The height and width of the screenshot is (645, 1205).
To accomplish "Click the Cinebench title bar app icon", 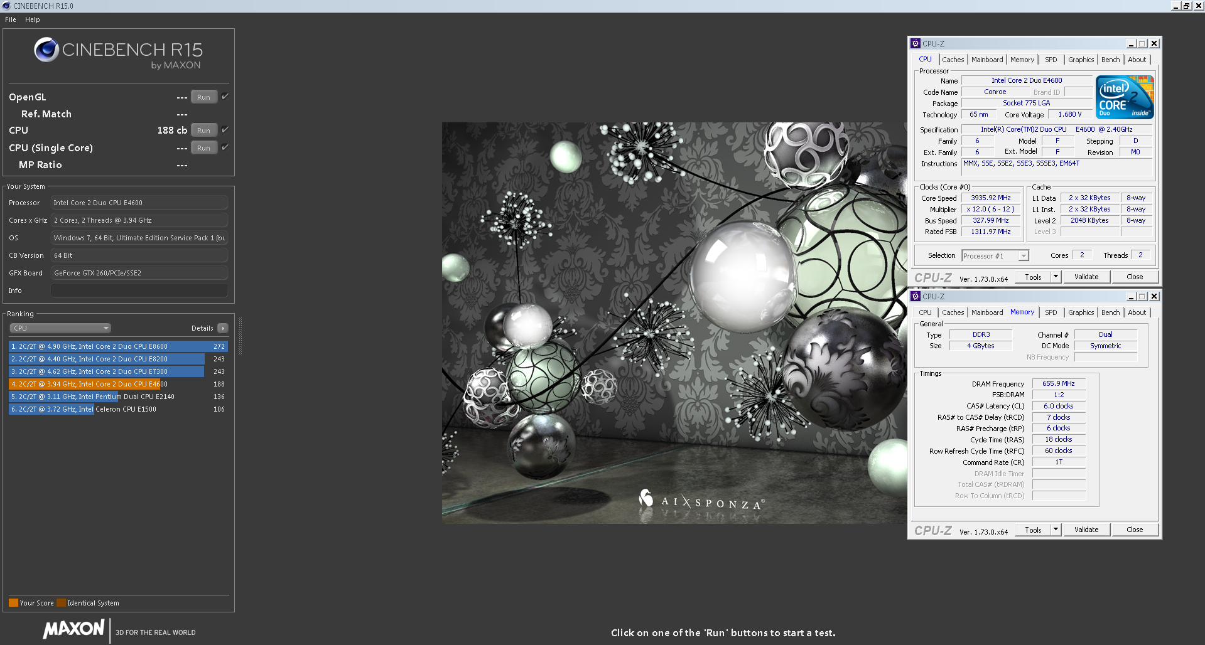I will (6, 6).
